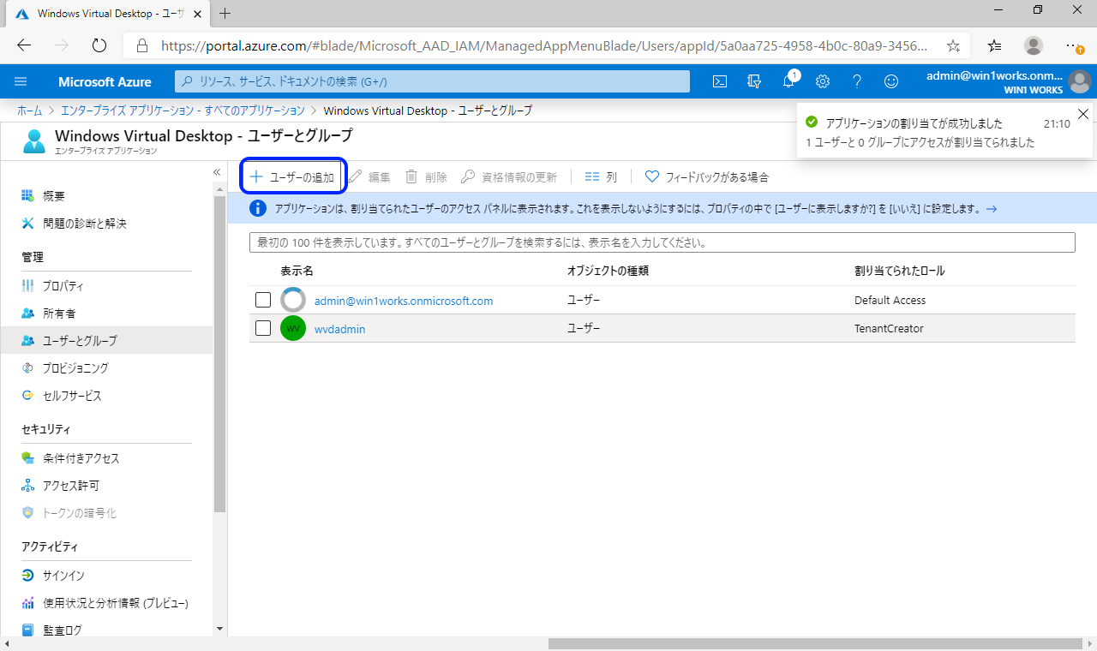The width and height of the screenshot is (1097, 651).
Task: Open 使用状況と分析情報 (プレビュー)
Action: coord(117,603)
